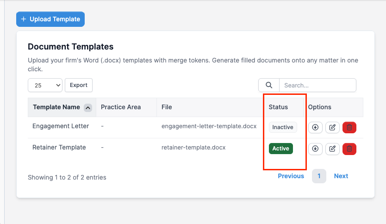Click the retainer-template.docx file name
Screen dimensions: 386x224
193,147
